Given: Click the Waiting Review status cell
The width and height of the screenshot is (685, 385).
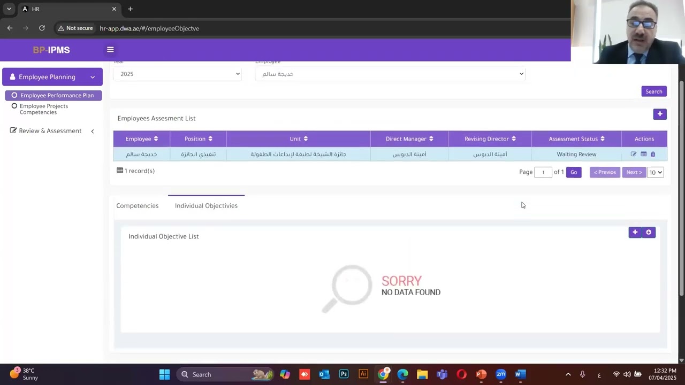Looking at the screenshot, I should [576, 154].
